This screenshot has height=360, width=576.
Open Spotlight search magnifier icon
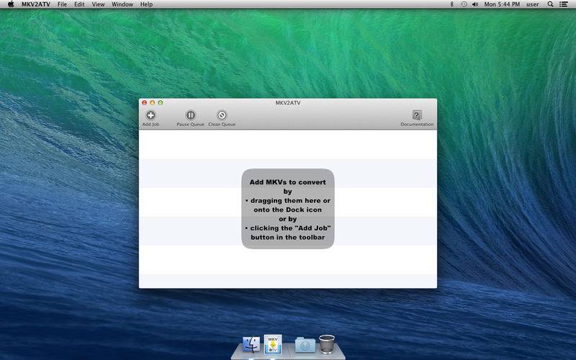(x=550, y=4)
